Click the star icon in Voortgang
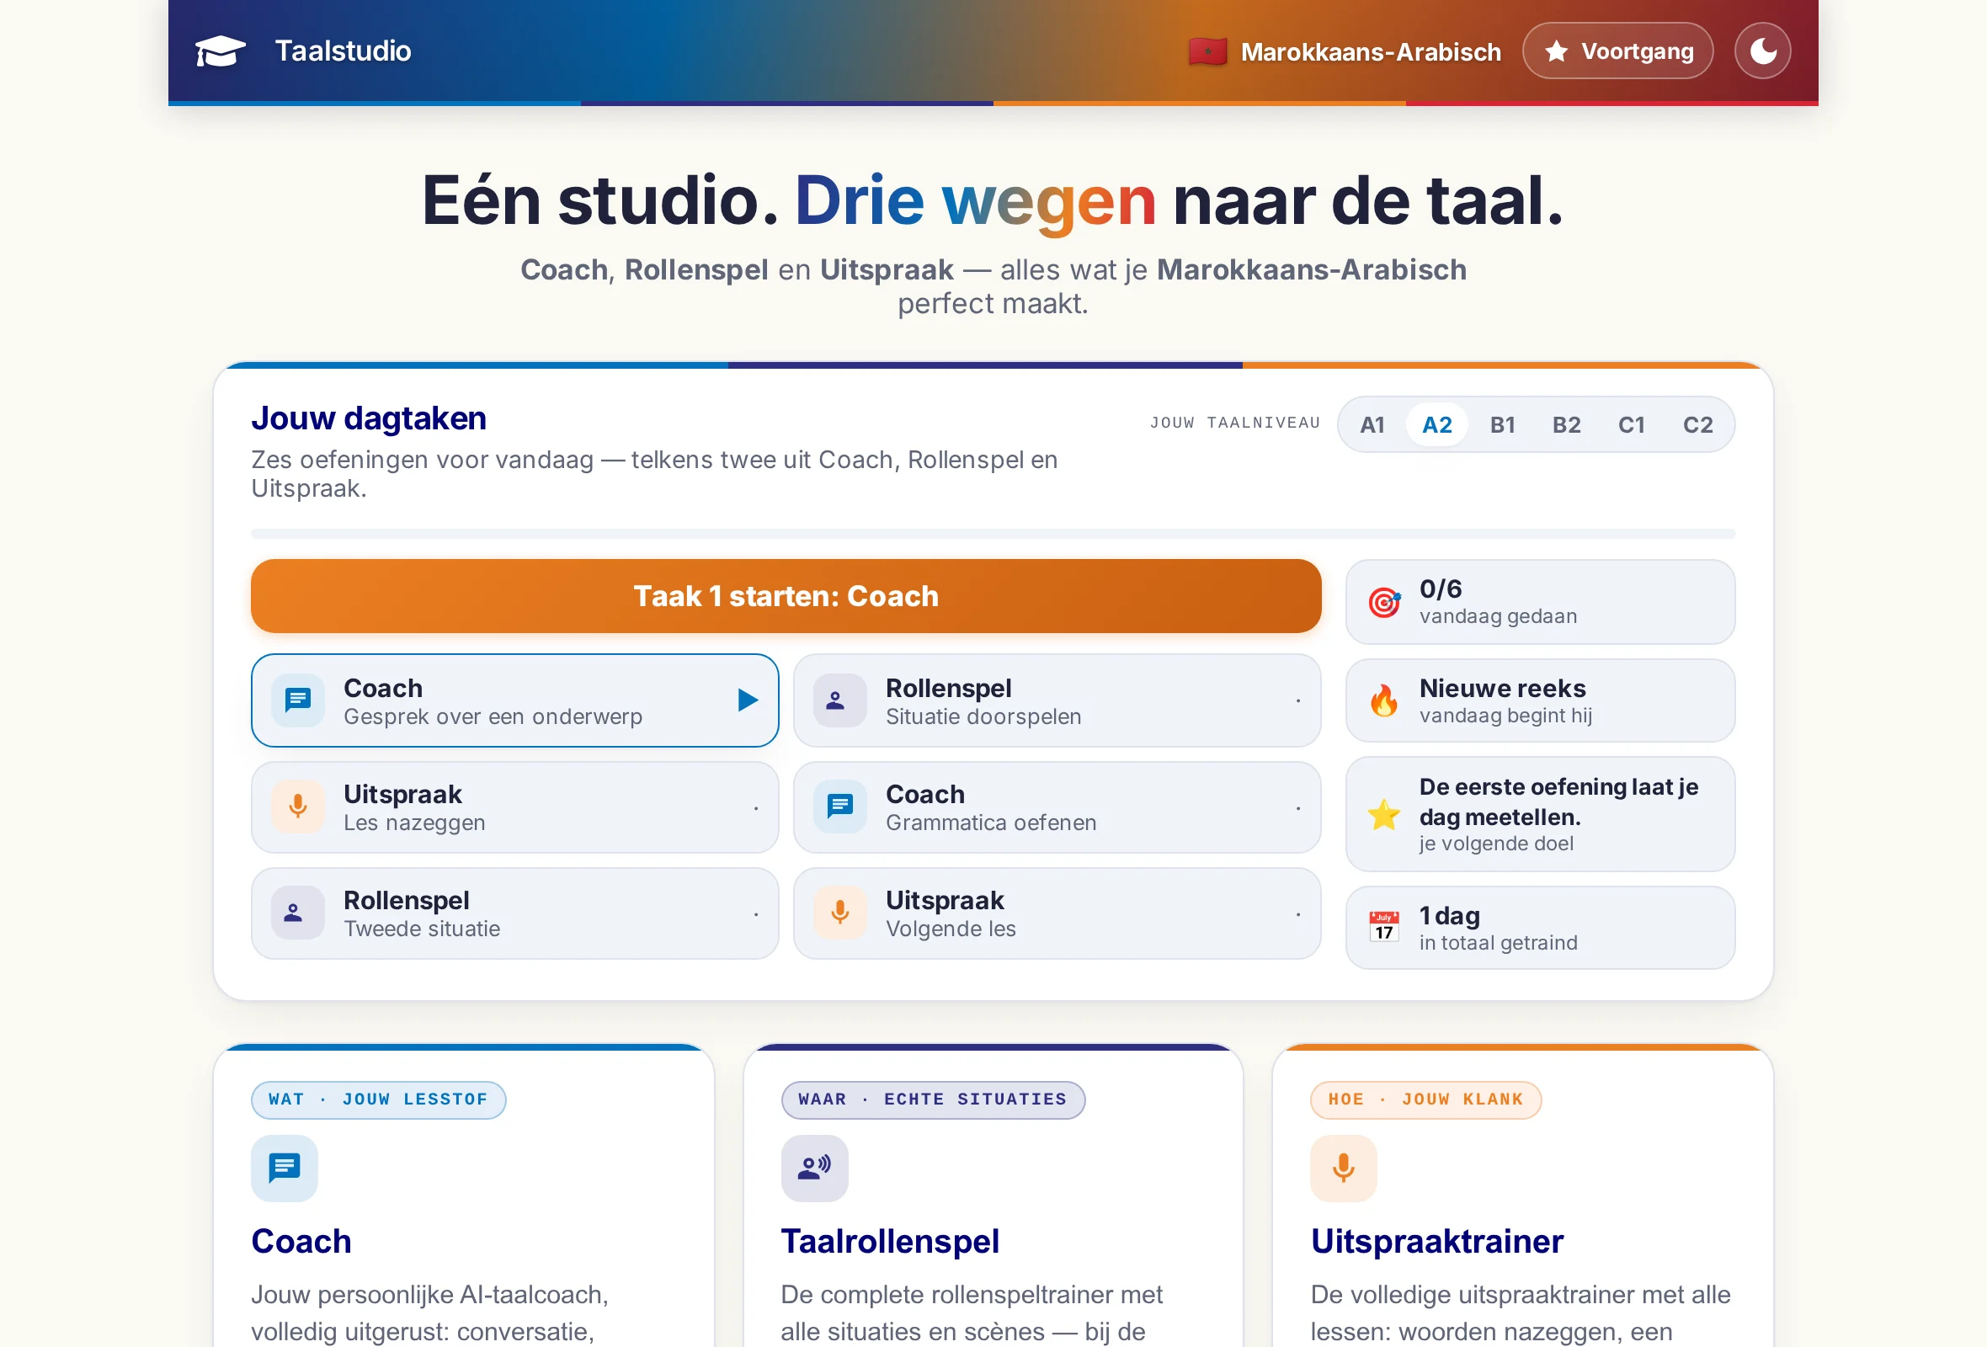The width and height of the screenshot is (1987, 1347). coord(1556,51)
